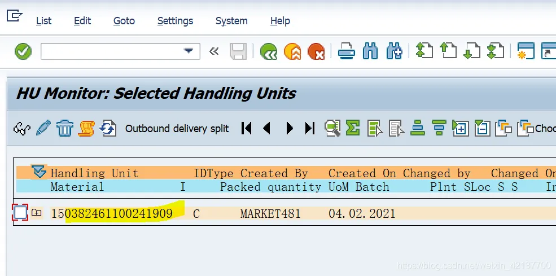Viewport: 556px width, 276px height.
Task: Click the Sort Ascending icon
Action: tap(418, 128)
